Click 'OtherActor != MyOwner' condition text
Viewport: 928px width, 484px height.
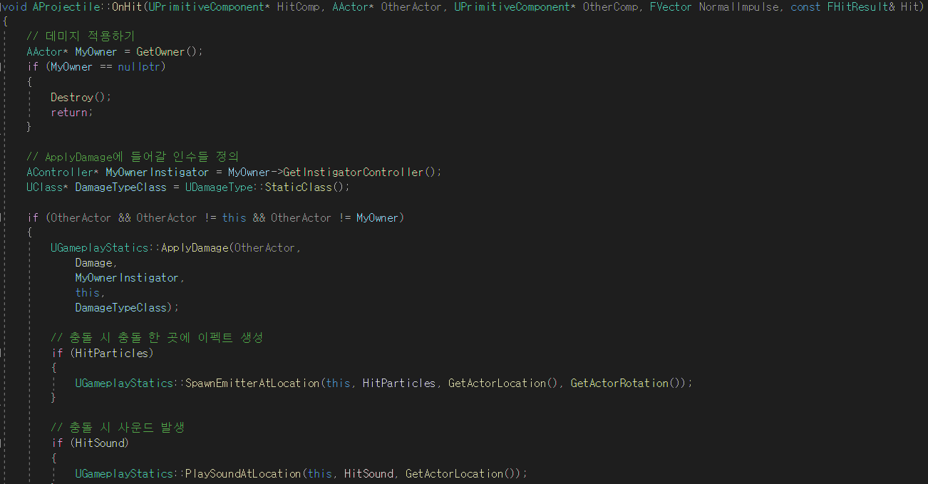pos(335,218)
